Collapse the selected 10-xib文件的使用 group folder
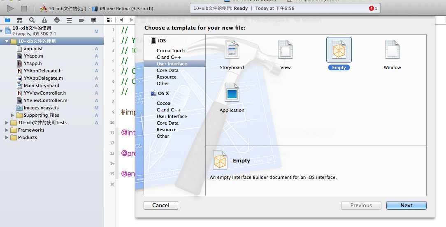This screenshot has height=227, width=446. coord(7,41)
